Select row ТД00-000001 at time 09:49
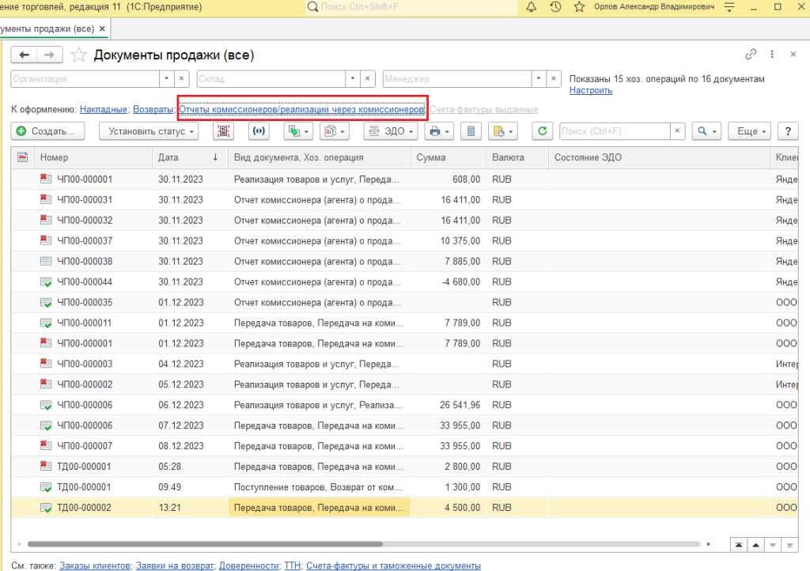 (x=404, y=487)
